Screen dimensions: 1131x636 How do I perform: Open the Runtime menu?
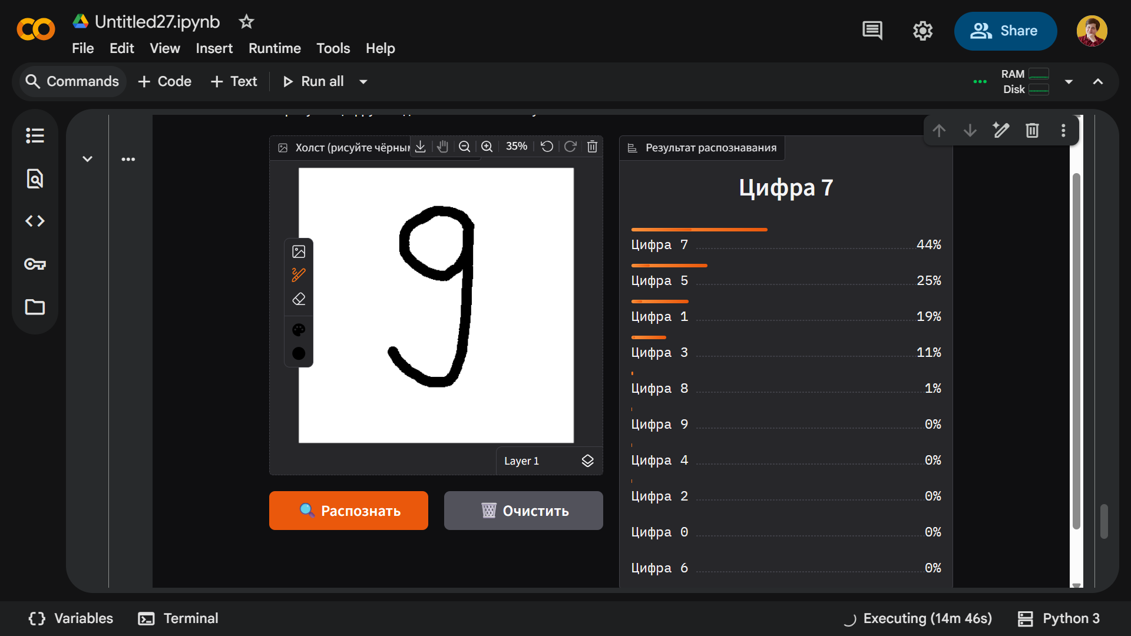(x=275, y=48)
